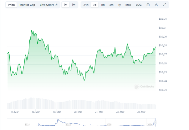189x130 pixels.
Task: Show the Max time range
Action: click(x=128, y=5)
